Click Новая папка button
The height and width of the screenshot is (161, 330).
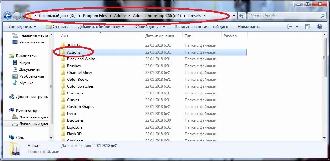[249, 27]
